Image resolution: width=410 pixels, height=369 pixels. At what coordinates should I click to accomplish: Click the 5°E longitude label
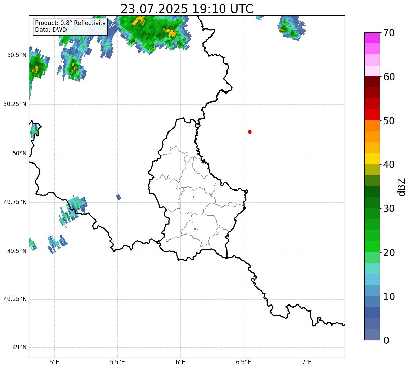click(x=54, y=362)
